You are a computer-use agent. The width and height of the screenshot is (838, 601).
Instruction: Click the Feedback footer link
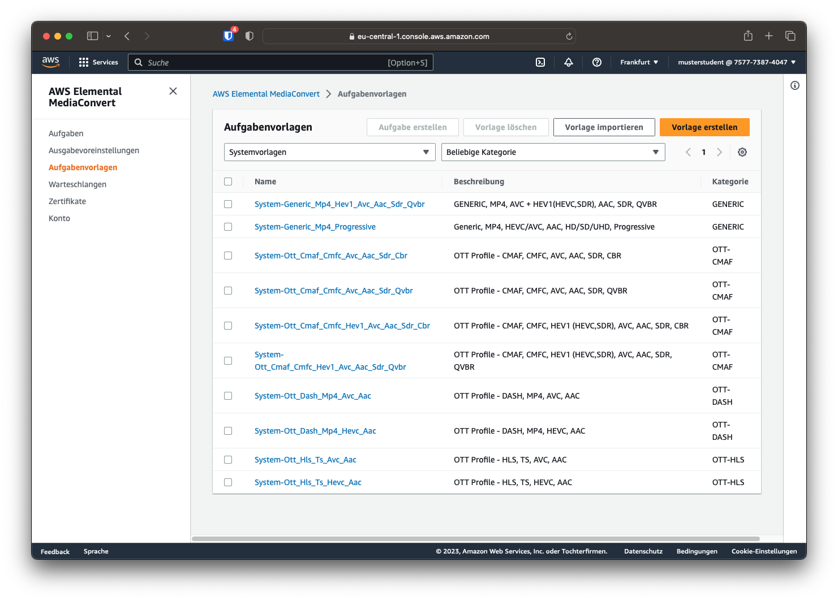pos(55,551)
